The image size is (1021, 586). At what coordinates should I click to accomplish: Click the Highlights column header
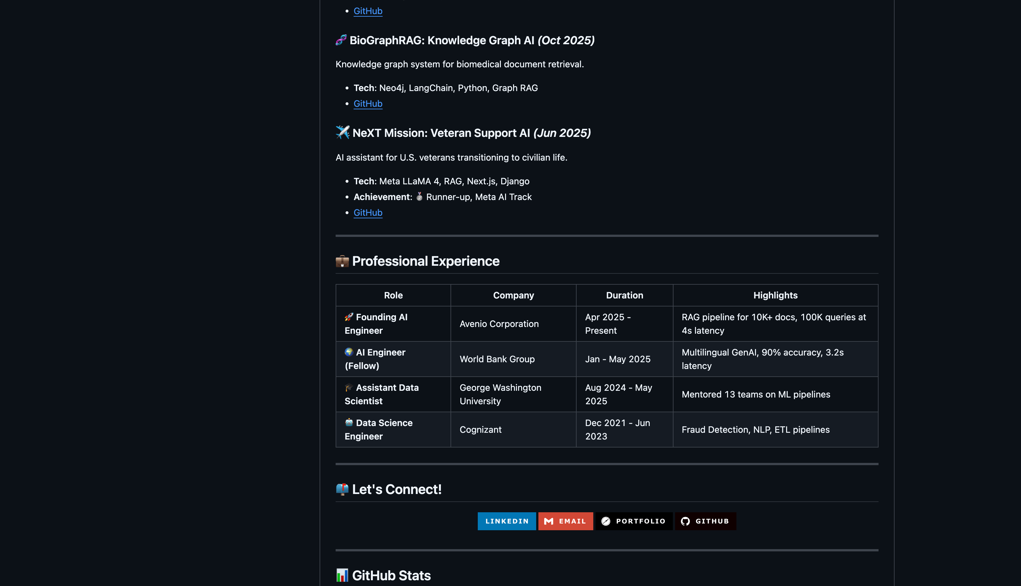click(x=775, y=295)
